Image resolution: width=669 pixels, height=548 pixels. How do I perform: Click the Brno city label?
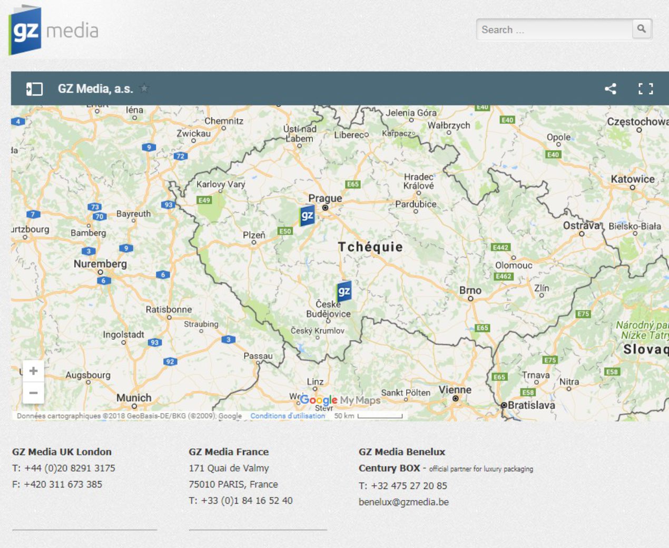[x=470, y=290]
